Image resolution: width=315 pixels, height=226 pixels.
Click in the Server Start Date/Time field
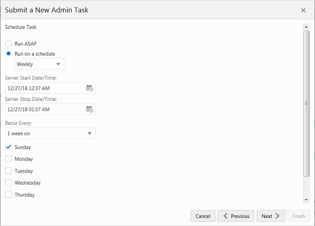tap(44, 88)
